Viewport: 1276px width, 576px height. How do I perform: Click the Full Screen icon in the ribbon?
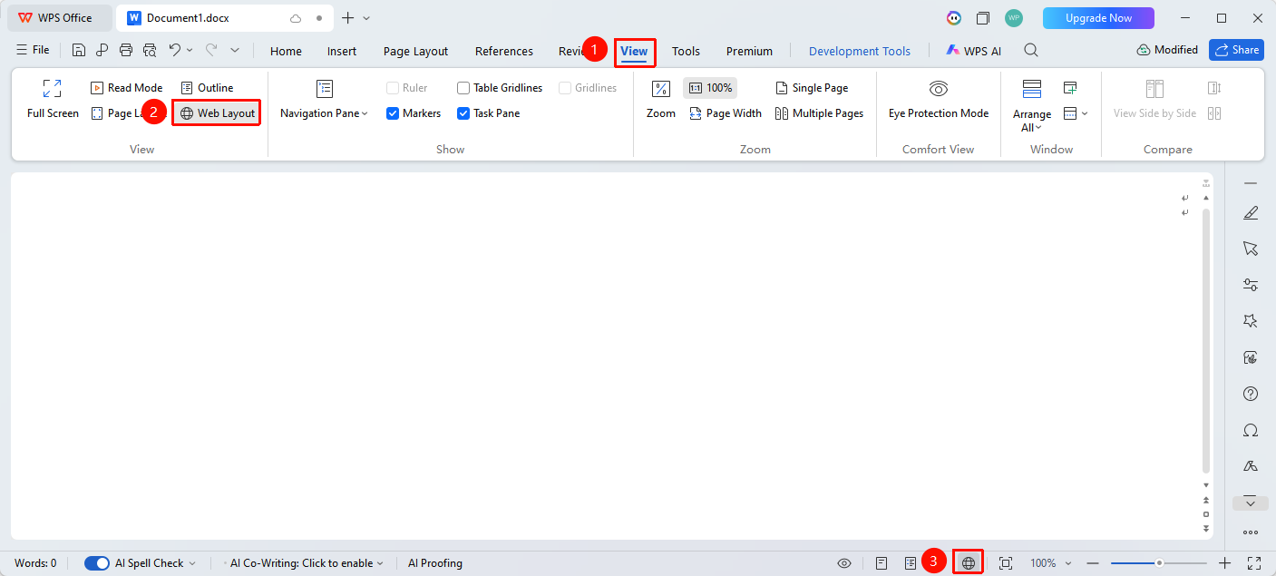53,88
